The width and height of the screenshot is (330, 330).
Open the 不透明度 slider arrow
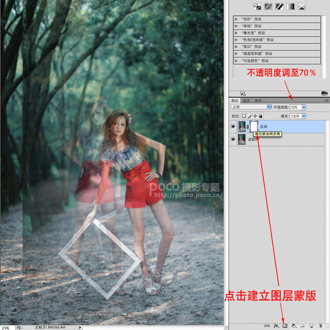pyautogui.click(x=304, y=107)
